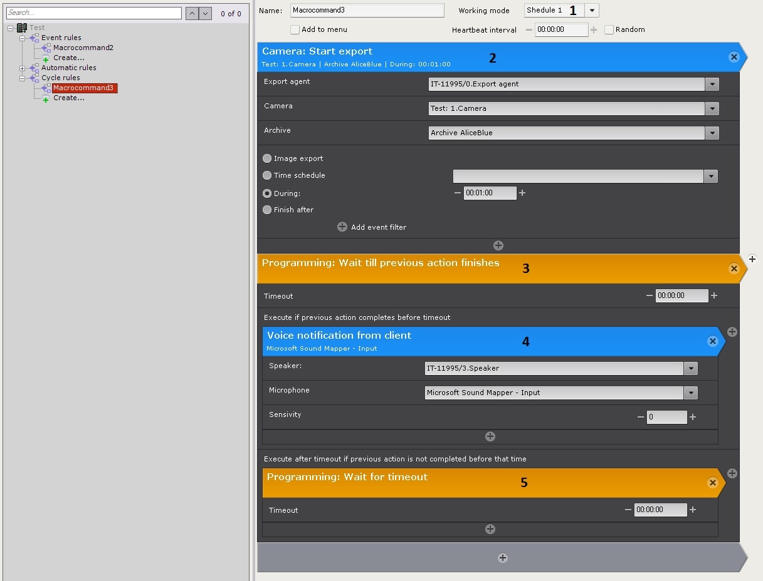763x581 pixels.
Task: Remove the Wait for timeout action
Action: coord(712,483)
